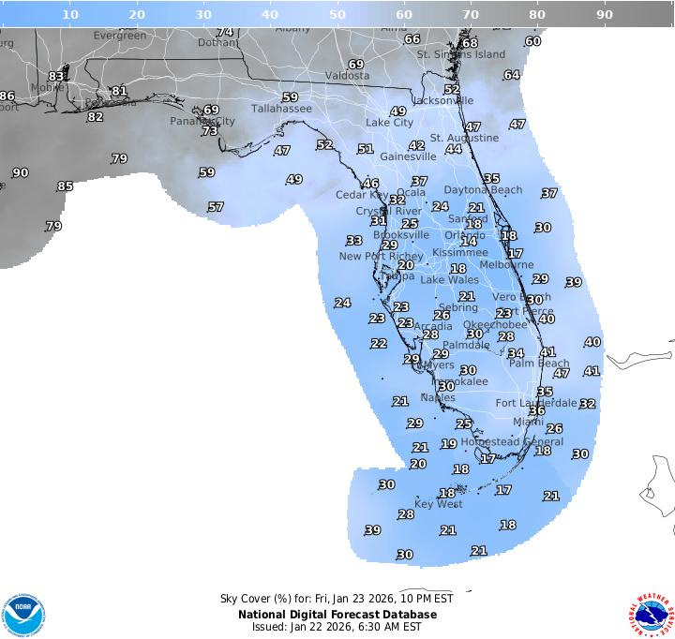Select the 90 percent mark on color scale
The width and height of the screenshot is (675, 639).
(x=605, y=14)
